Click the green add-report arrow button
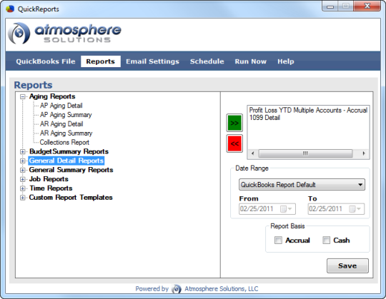Image resolution: width=386 pixels, height=299 pixels. click(x=234, y=123)
